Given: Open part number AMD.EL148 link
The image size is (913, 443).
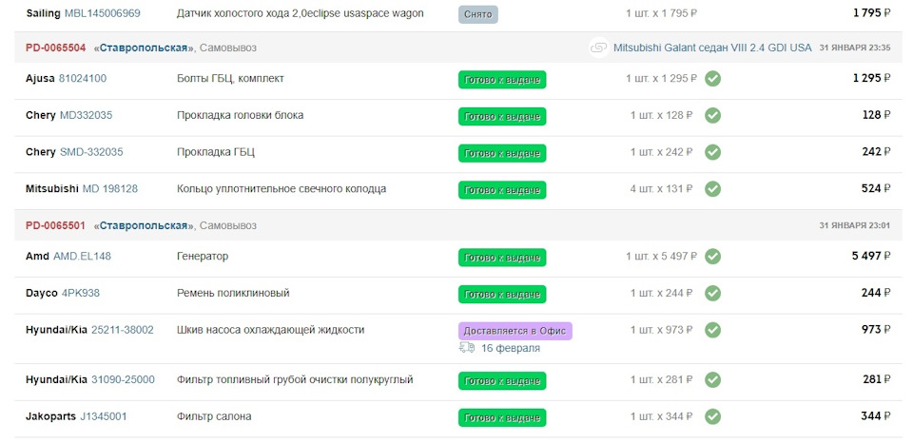Looking at the screenshot, I should point(82,257).
